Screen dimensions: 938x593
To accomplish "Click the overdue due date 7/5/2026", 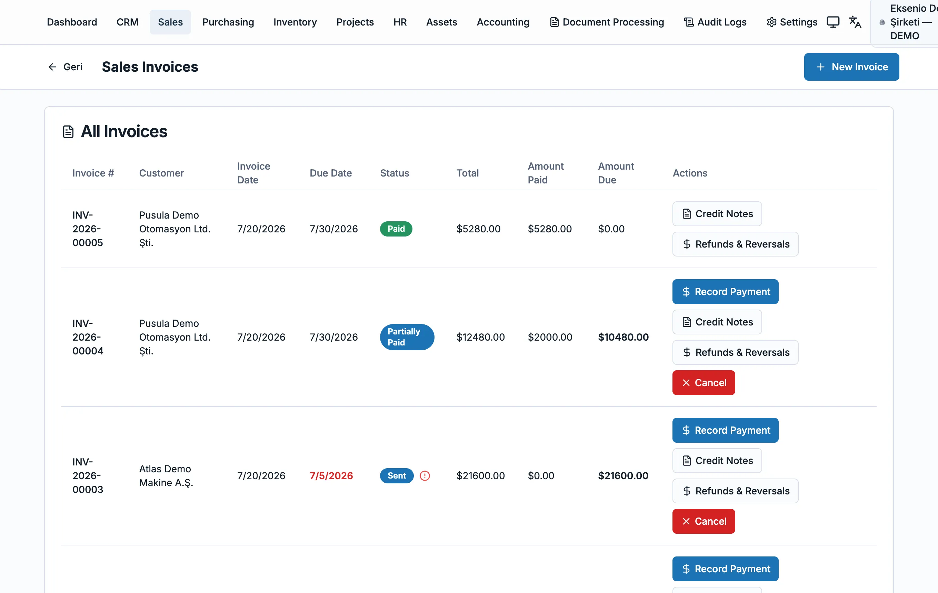I will [x=331, y=475].
